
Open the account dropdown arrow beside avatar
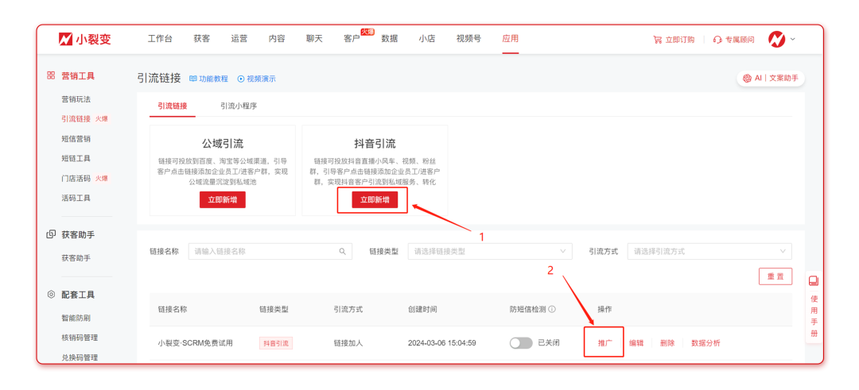793,39
